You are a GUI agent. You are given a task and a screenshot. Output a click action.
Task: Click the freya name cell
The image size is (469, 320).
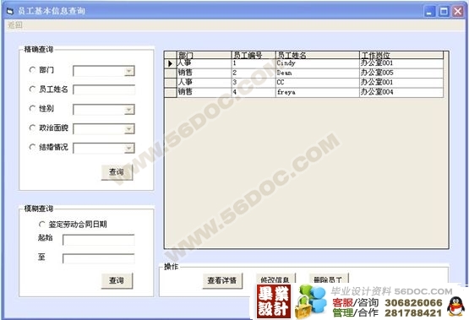pos(318,92)
